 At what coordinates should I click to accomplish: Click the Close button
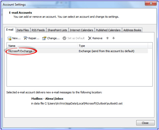point(145,123)
